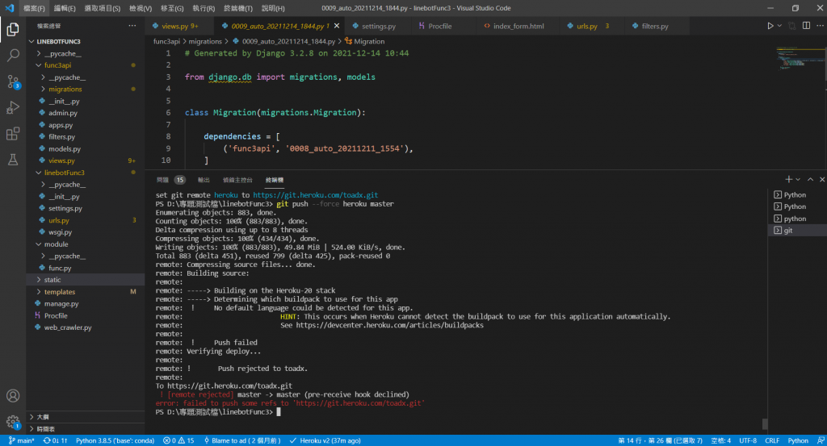The width and height of the screenshot is (827, 446).
Task: Open the Terminal menu in menu bar
Action: [238, 8]
